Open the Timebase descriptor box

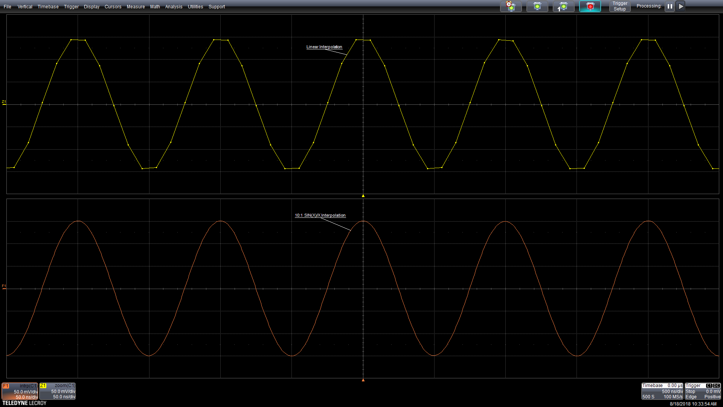click(x=662, y=391)
